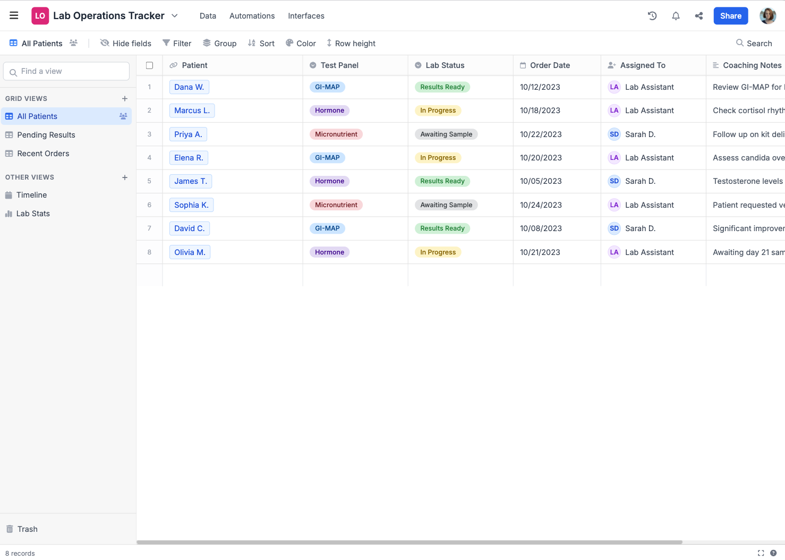Open the Automations tab
The width and height of the screenshot is (785, 560).
tap(252, 16)
